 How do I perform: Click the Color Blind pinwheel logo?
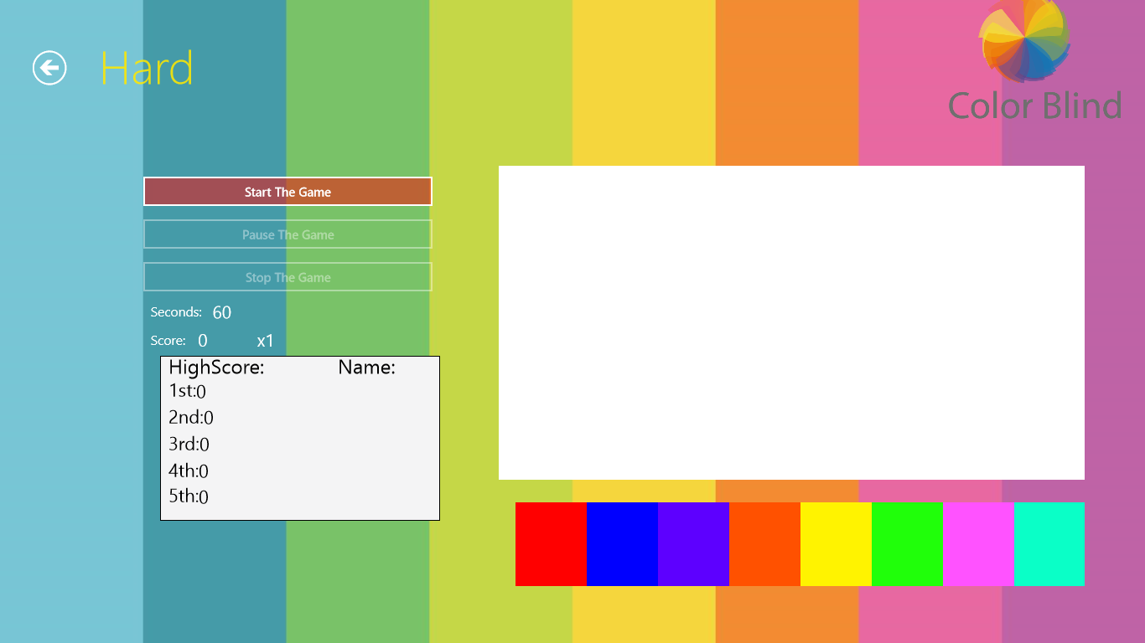pyautogui.click(x=1024, y=40)
